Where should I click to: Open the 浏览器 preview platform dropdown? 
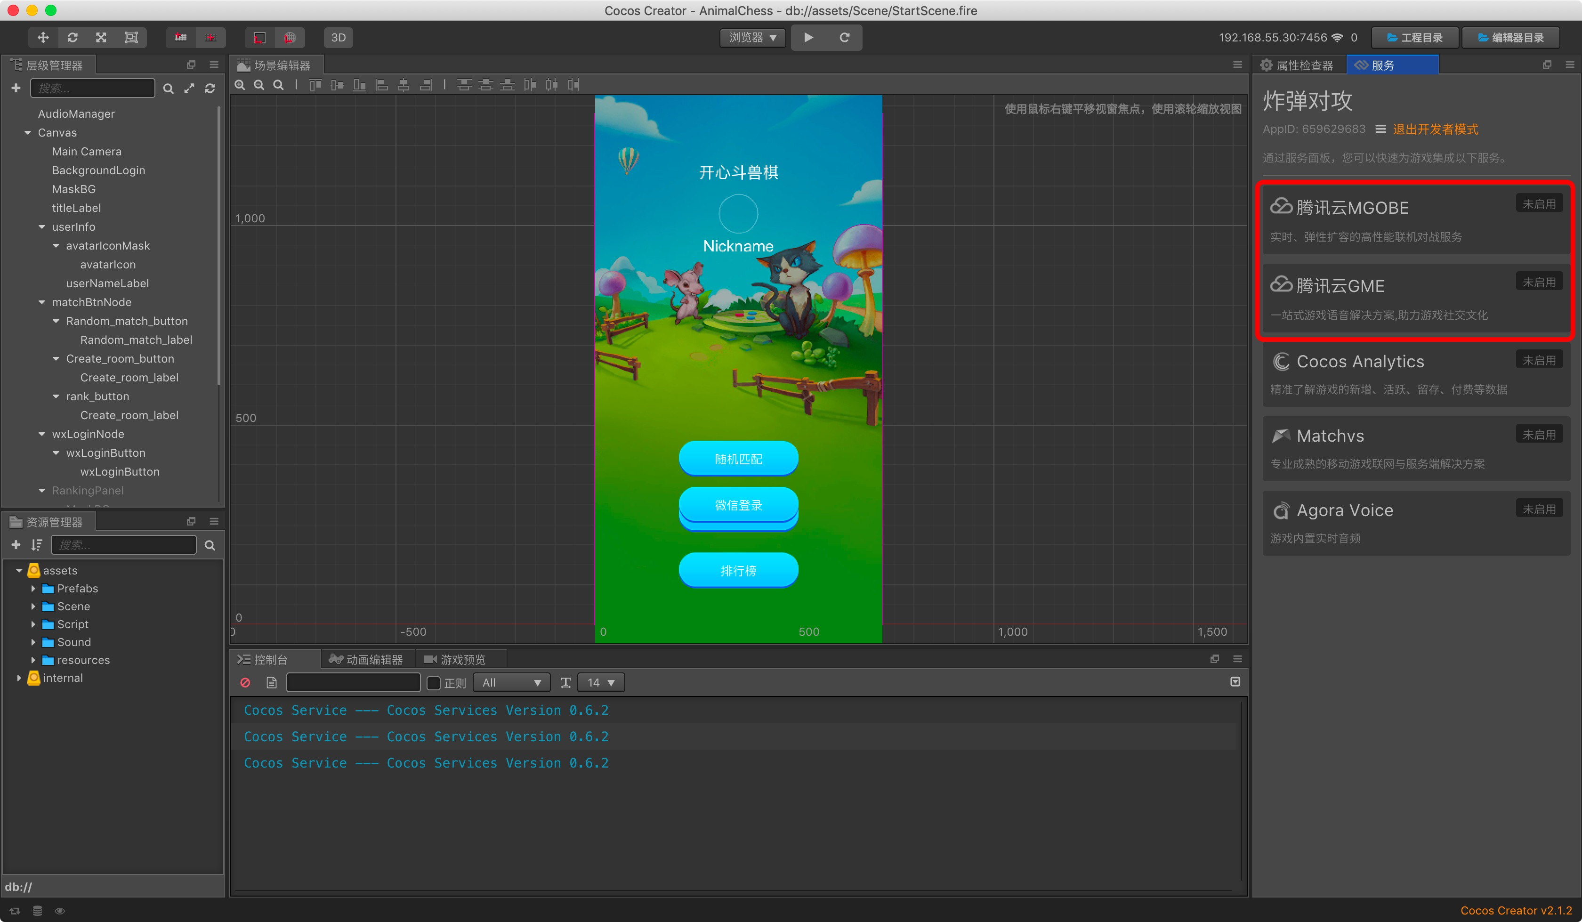point(753,38)
